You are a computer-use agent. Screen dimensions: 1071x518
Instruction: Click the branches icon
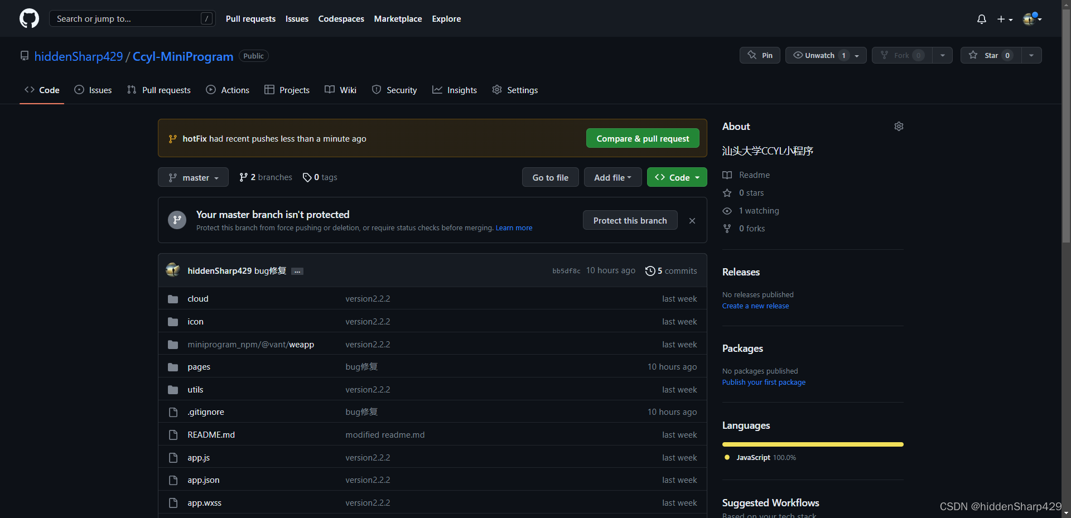[x=243, y=177]
